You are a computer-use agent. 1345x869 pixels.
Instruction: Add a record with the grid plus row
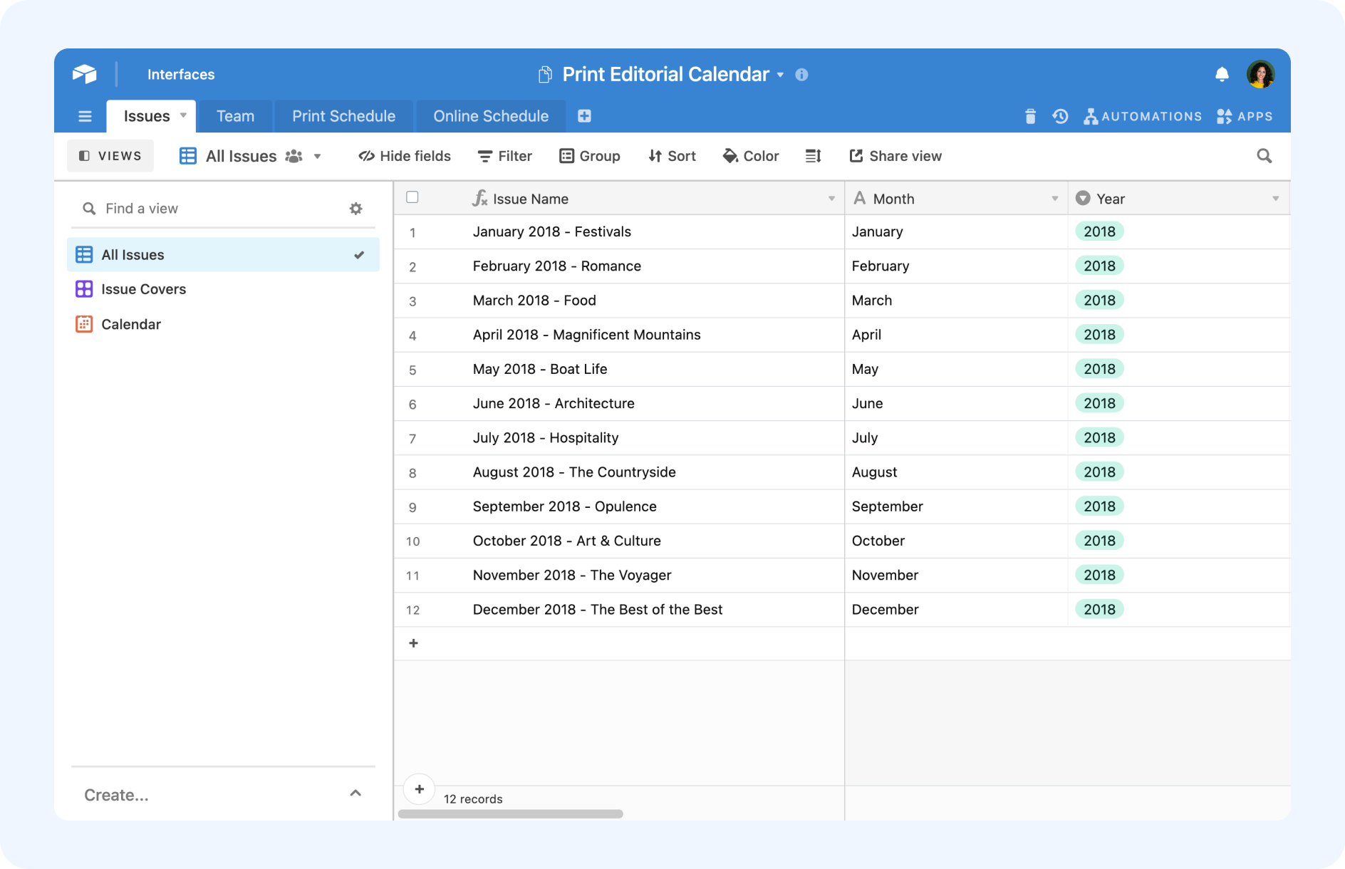tap(413, 643)
